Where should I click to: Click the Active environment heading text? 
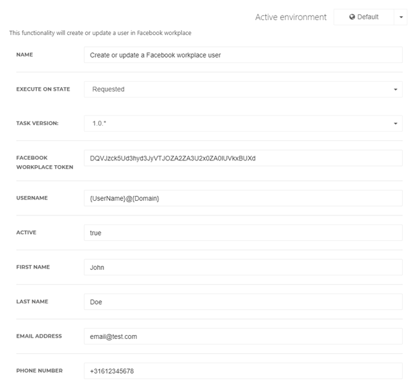(291, 17)
